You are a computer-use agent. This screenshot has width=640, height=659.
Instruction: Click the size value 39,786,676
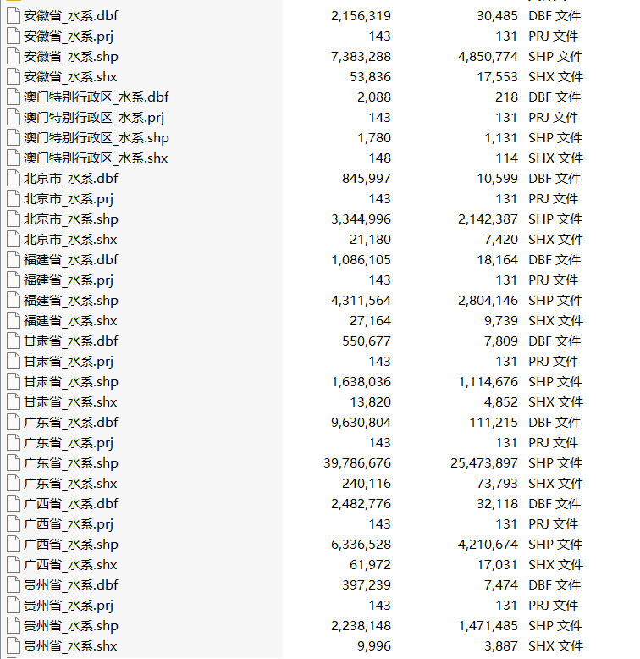pyautogui.click(x=357, y=462)
